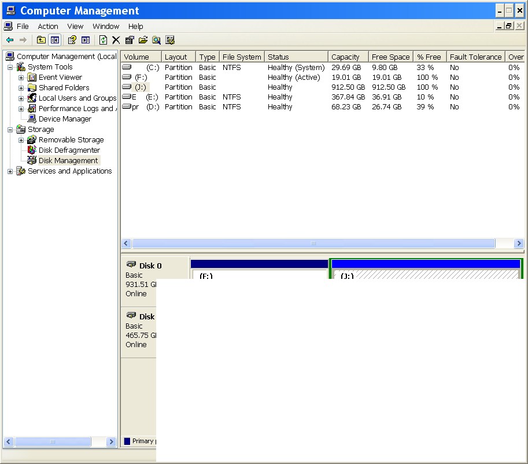Sort by the Capacity column header
The width and height of the screenshot is (528, 464).
[348, 57]
